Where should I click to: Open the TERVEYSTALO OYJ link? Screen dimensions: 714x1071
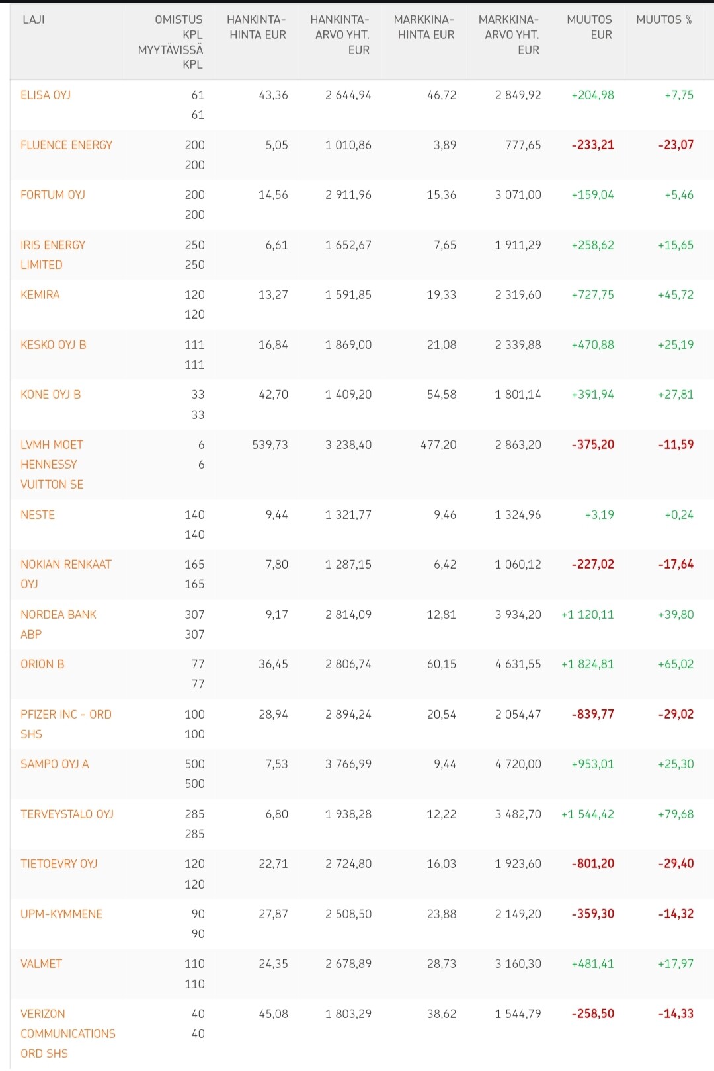coord(67,814)
